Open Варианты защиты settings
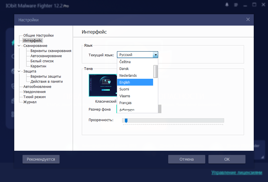The image size is (268, 182). point(46,76)
